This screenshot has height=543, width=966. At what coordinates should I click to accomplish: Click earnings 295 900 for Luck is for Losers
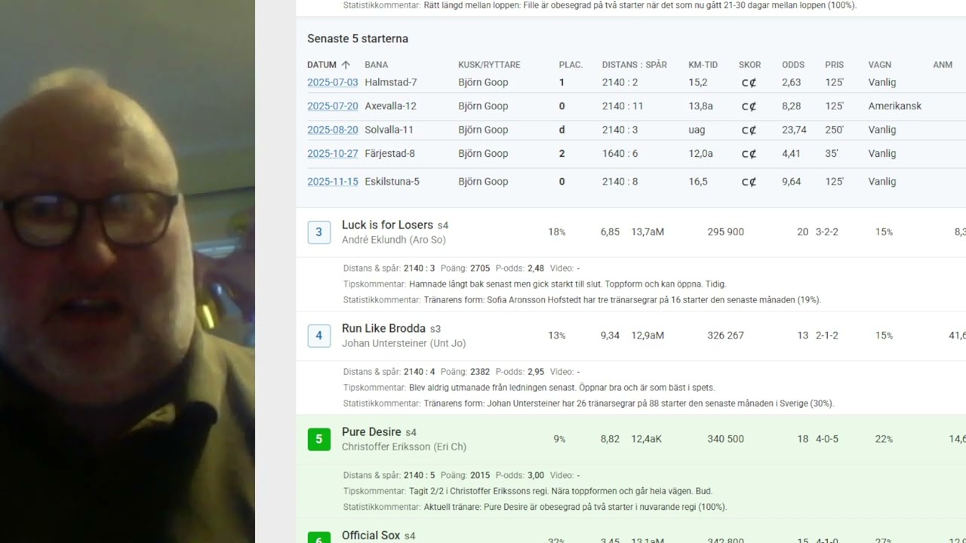pyautogui.click(x=725, y=232)
